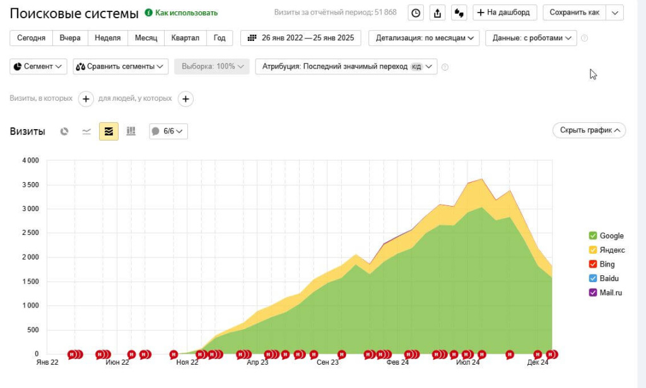Toggle the Bing legend checkbox
Image resolution: width=646 pixels, height=388 pixels.
593,264
